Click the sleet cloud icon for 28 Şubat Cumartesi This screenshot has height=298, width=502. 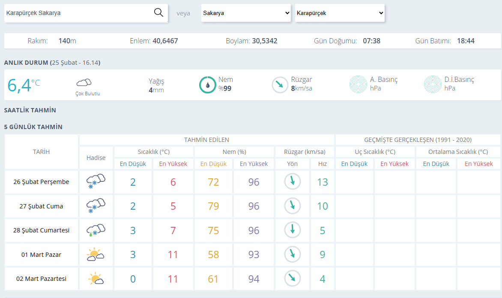point(96,230)
